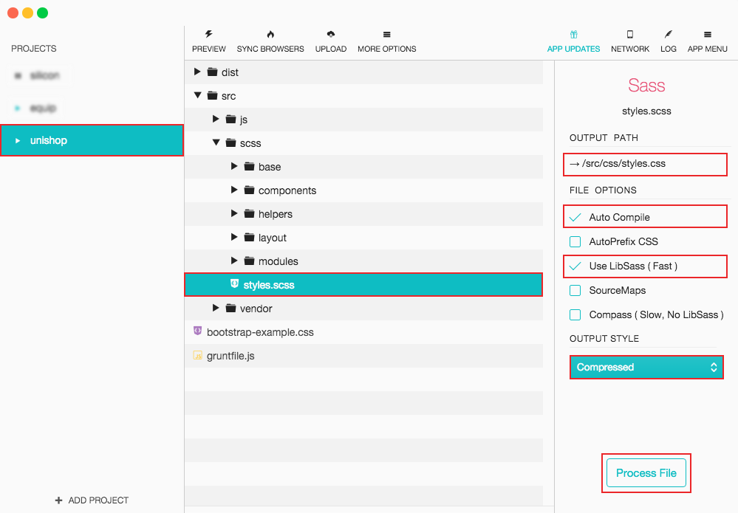Image resolution: width=738 pixels, height=513 pixels.
Task: Disable the Auto Compile checkbox
Action: click(x=575, y=218)
